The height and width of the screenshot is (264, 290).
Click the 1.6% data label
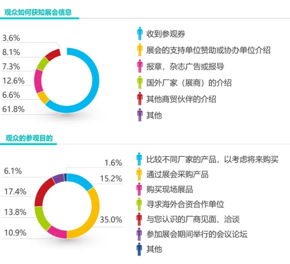(113, 163)
